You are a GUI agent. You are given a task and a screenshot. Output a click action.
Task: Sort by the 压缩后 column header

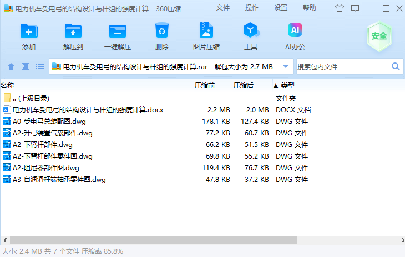(244, 86)
